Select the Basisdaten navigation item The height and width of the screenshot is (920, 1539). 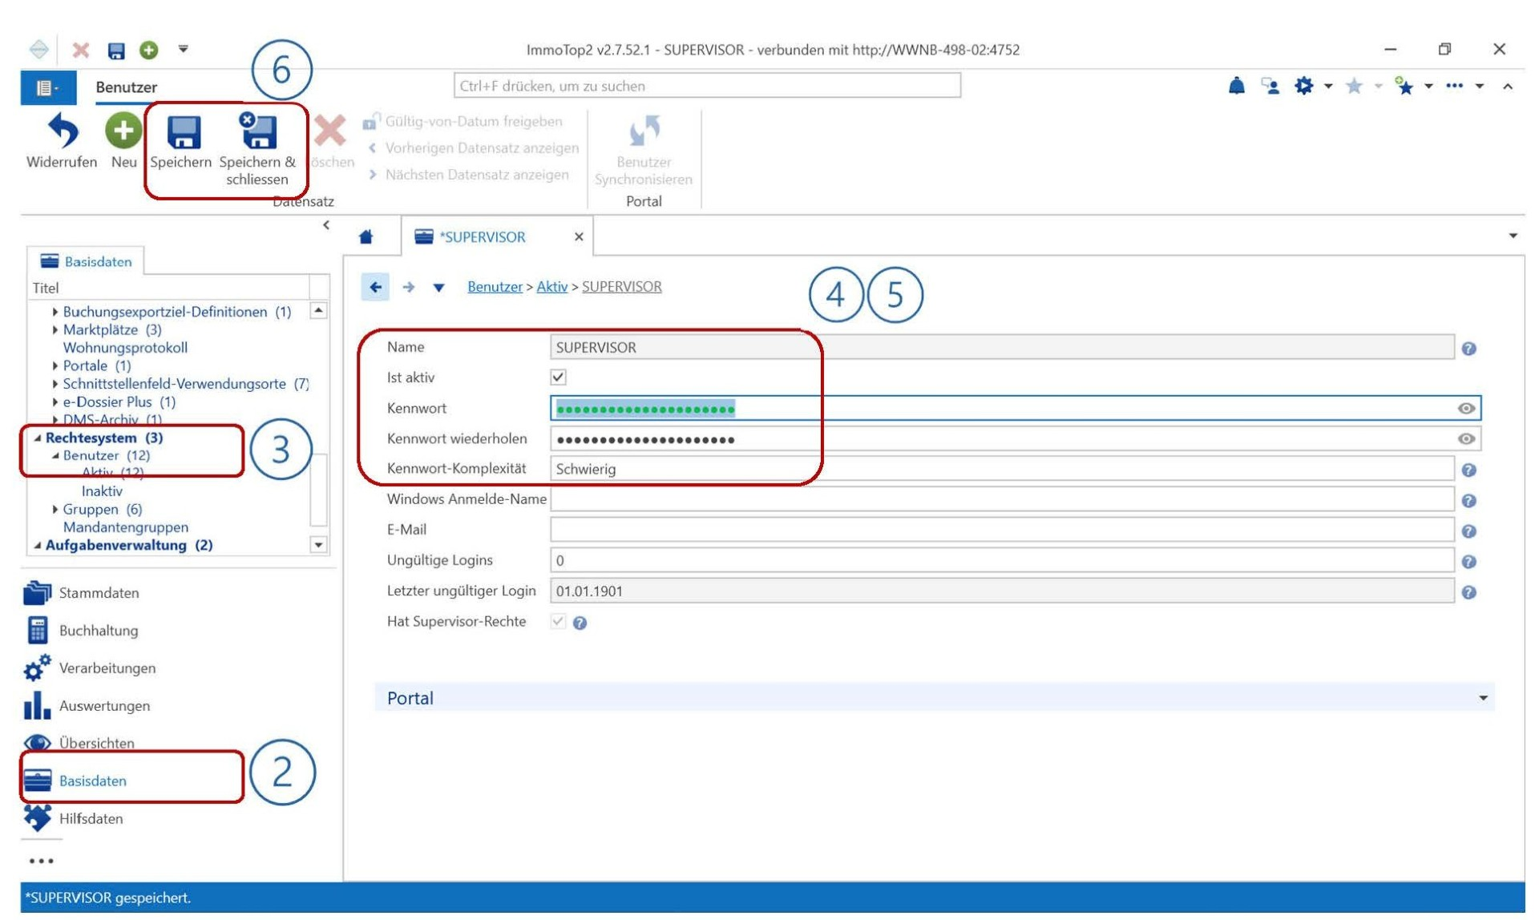pyautogui.click(x=93, y=781)
